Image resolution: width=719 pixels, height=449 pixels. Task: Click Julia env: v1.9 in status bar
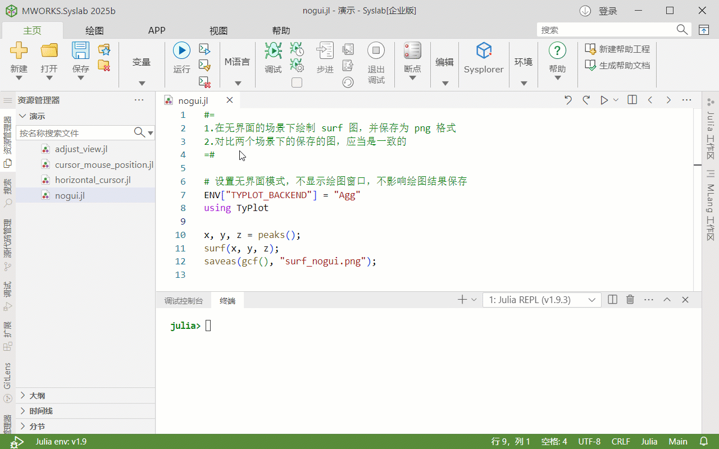point(61,442)
